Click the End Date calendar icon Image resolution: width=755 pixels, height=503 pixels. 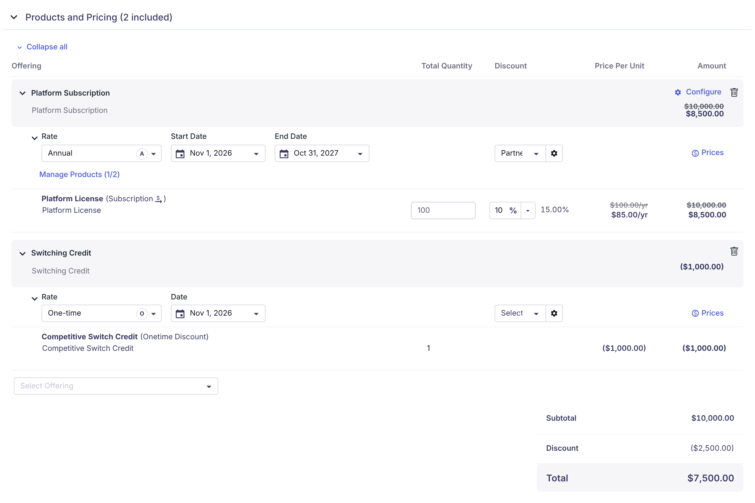point(284,154)
